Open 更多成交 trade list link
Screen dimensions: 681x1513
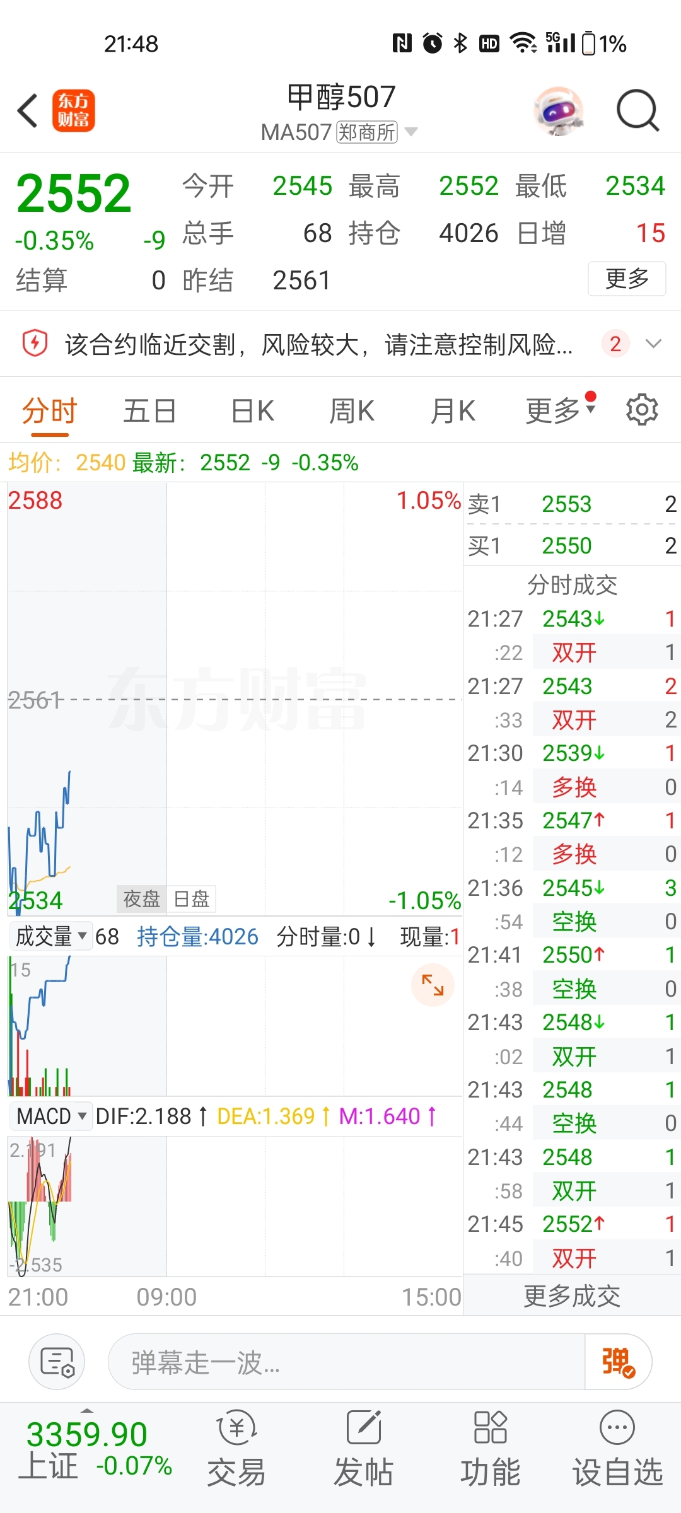click(x=572, y=1296)
